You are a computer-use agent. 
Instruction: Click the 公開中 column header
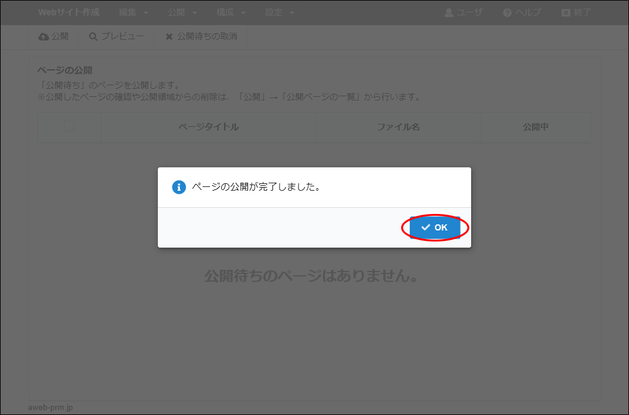(536, 127)
